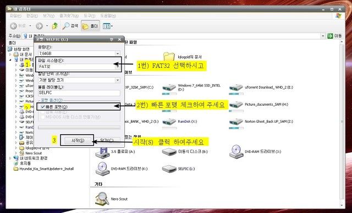Screen dimensions: 352x213
Task: Select Picture_documents_SAM (H:) drive icon
Action: coord(236,105)
